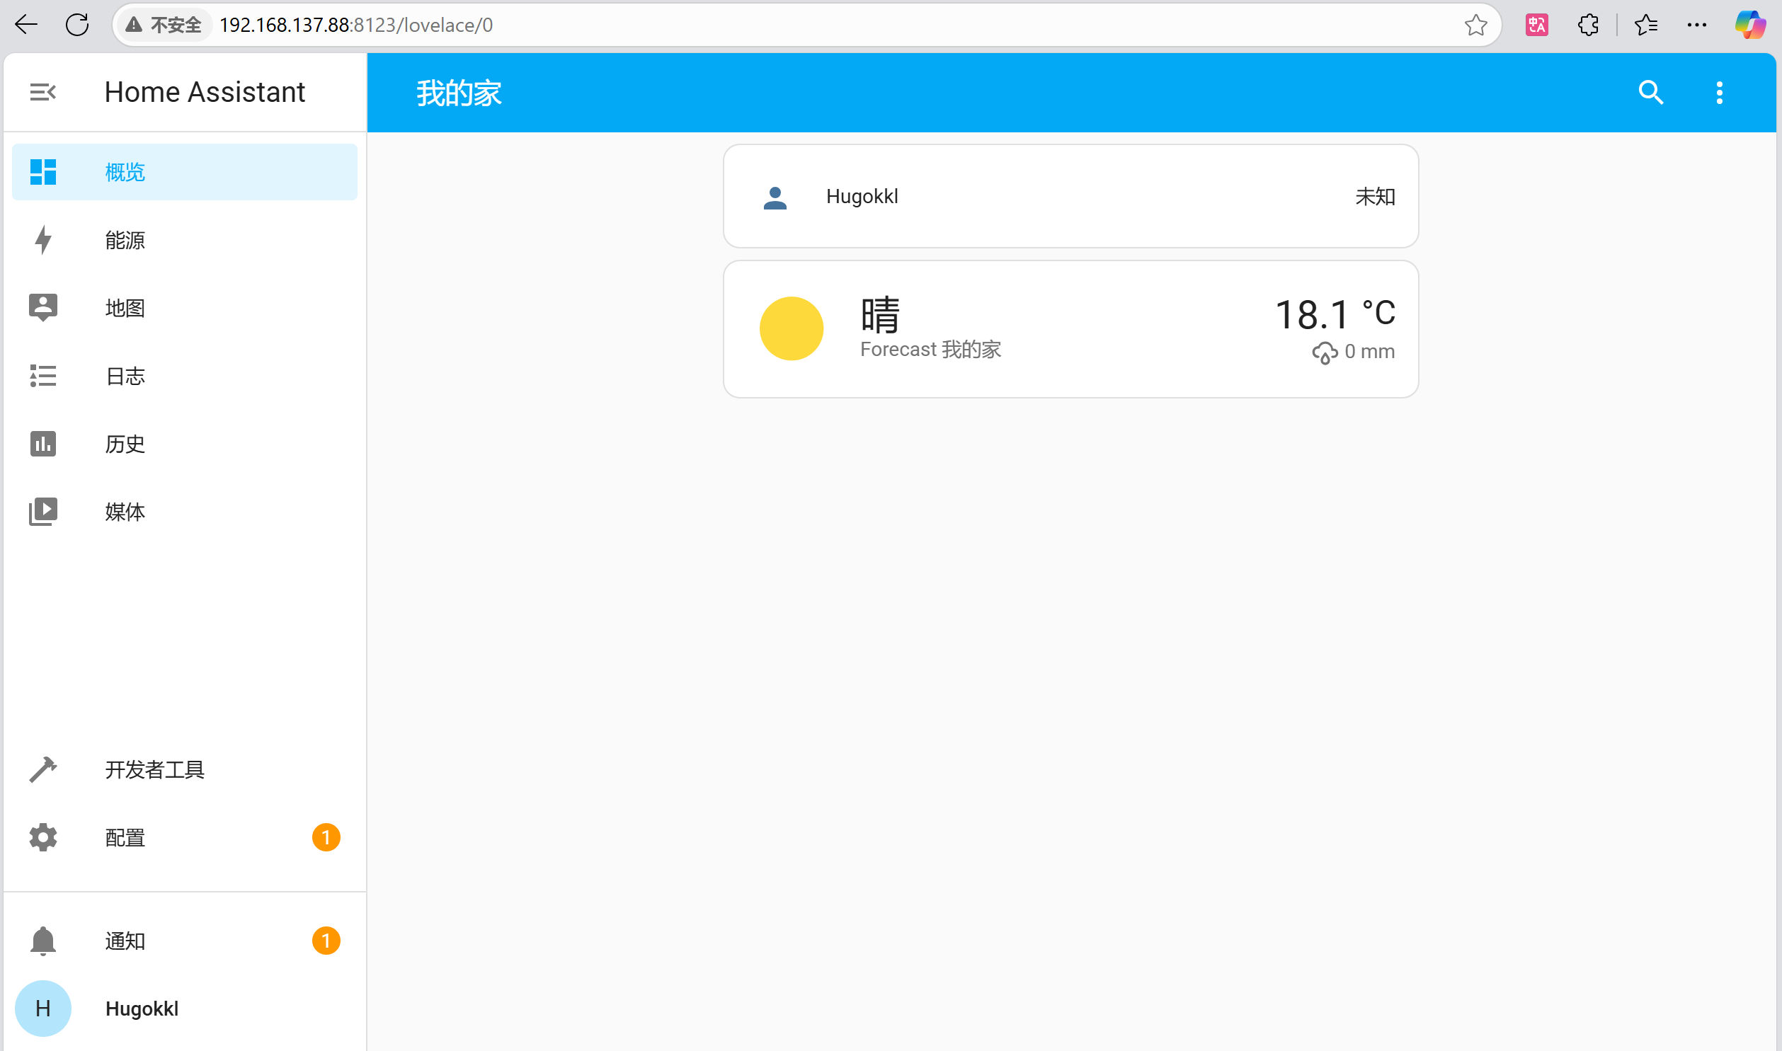Image resolution: width=1782 pixels, height=1051 pixels.
Task: Open the 配置 settings page
Action: click(185, 838)
